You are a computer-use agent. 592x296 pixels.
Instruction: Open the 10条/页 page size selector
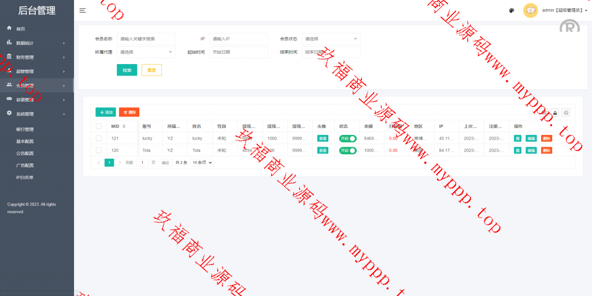coord(202,163)
